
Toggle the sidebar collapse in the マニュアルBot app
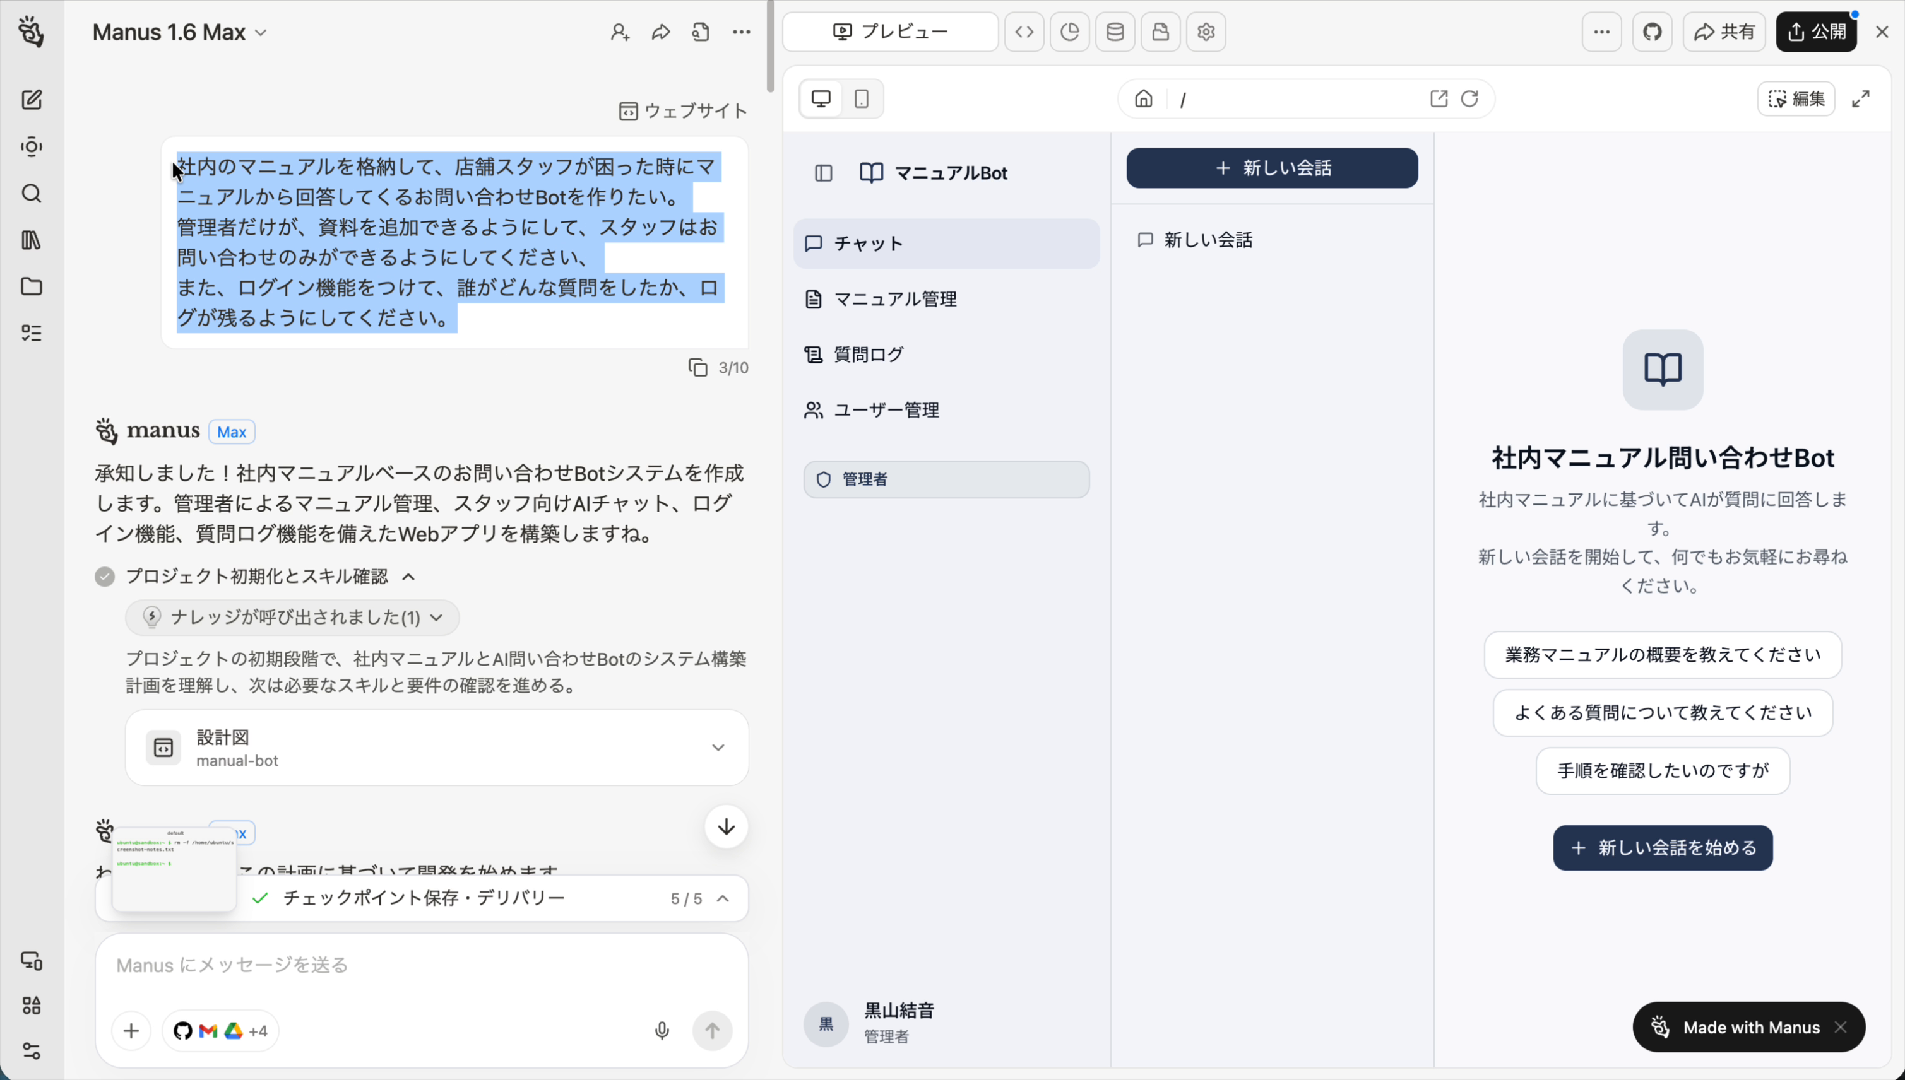click(x=823, y=173)
